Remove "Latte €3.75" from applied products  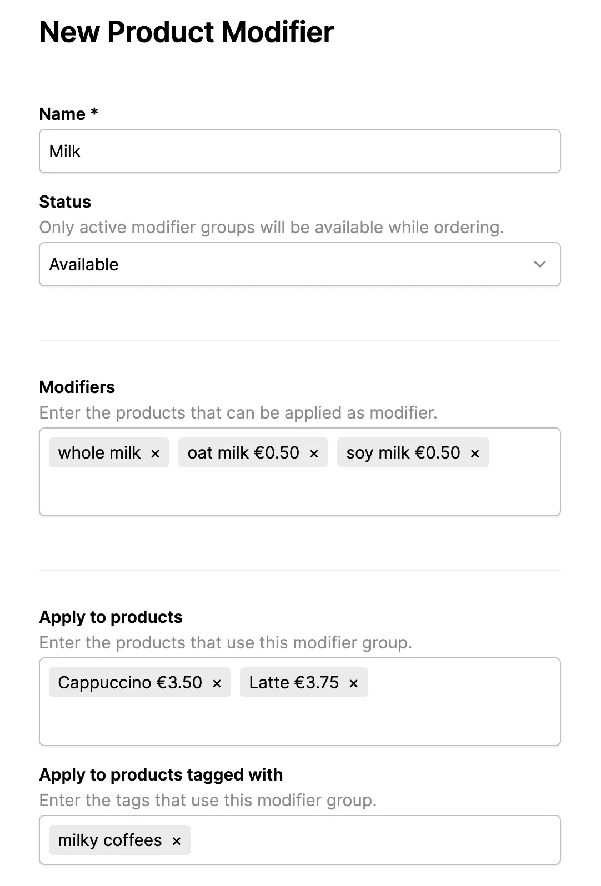click(353, 682)
